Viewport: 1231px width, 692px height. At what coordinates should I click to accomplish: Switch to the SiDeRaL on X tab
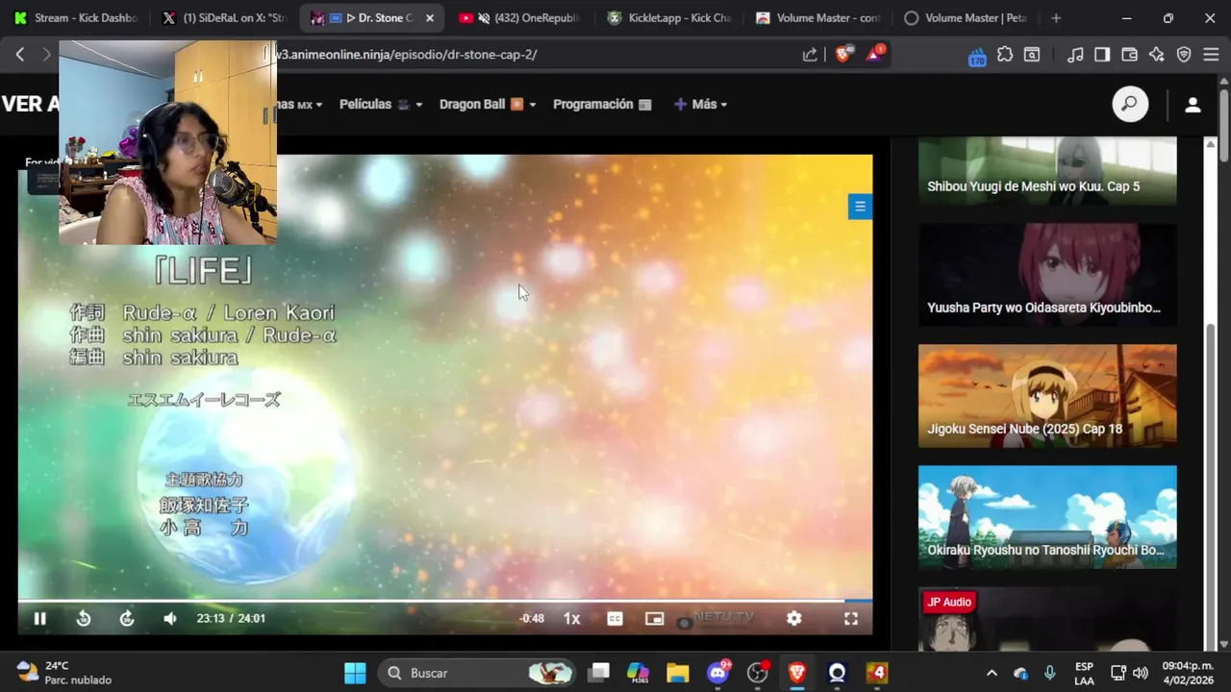coord(225,18)
